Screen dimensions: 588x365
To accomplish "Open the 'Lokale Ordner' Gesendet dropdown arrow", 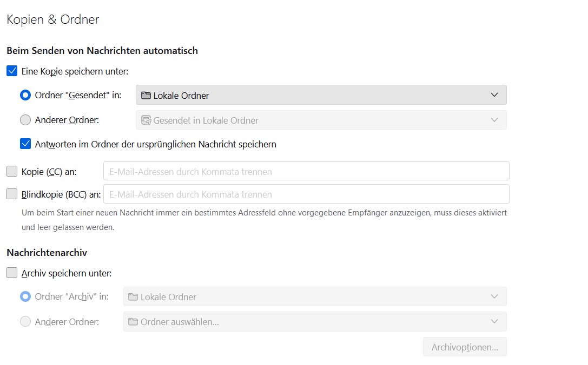I will coord(494,95).
